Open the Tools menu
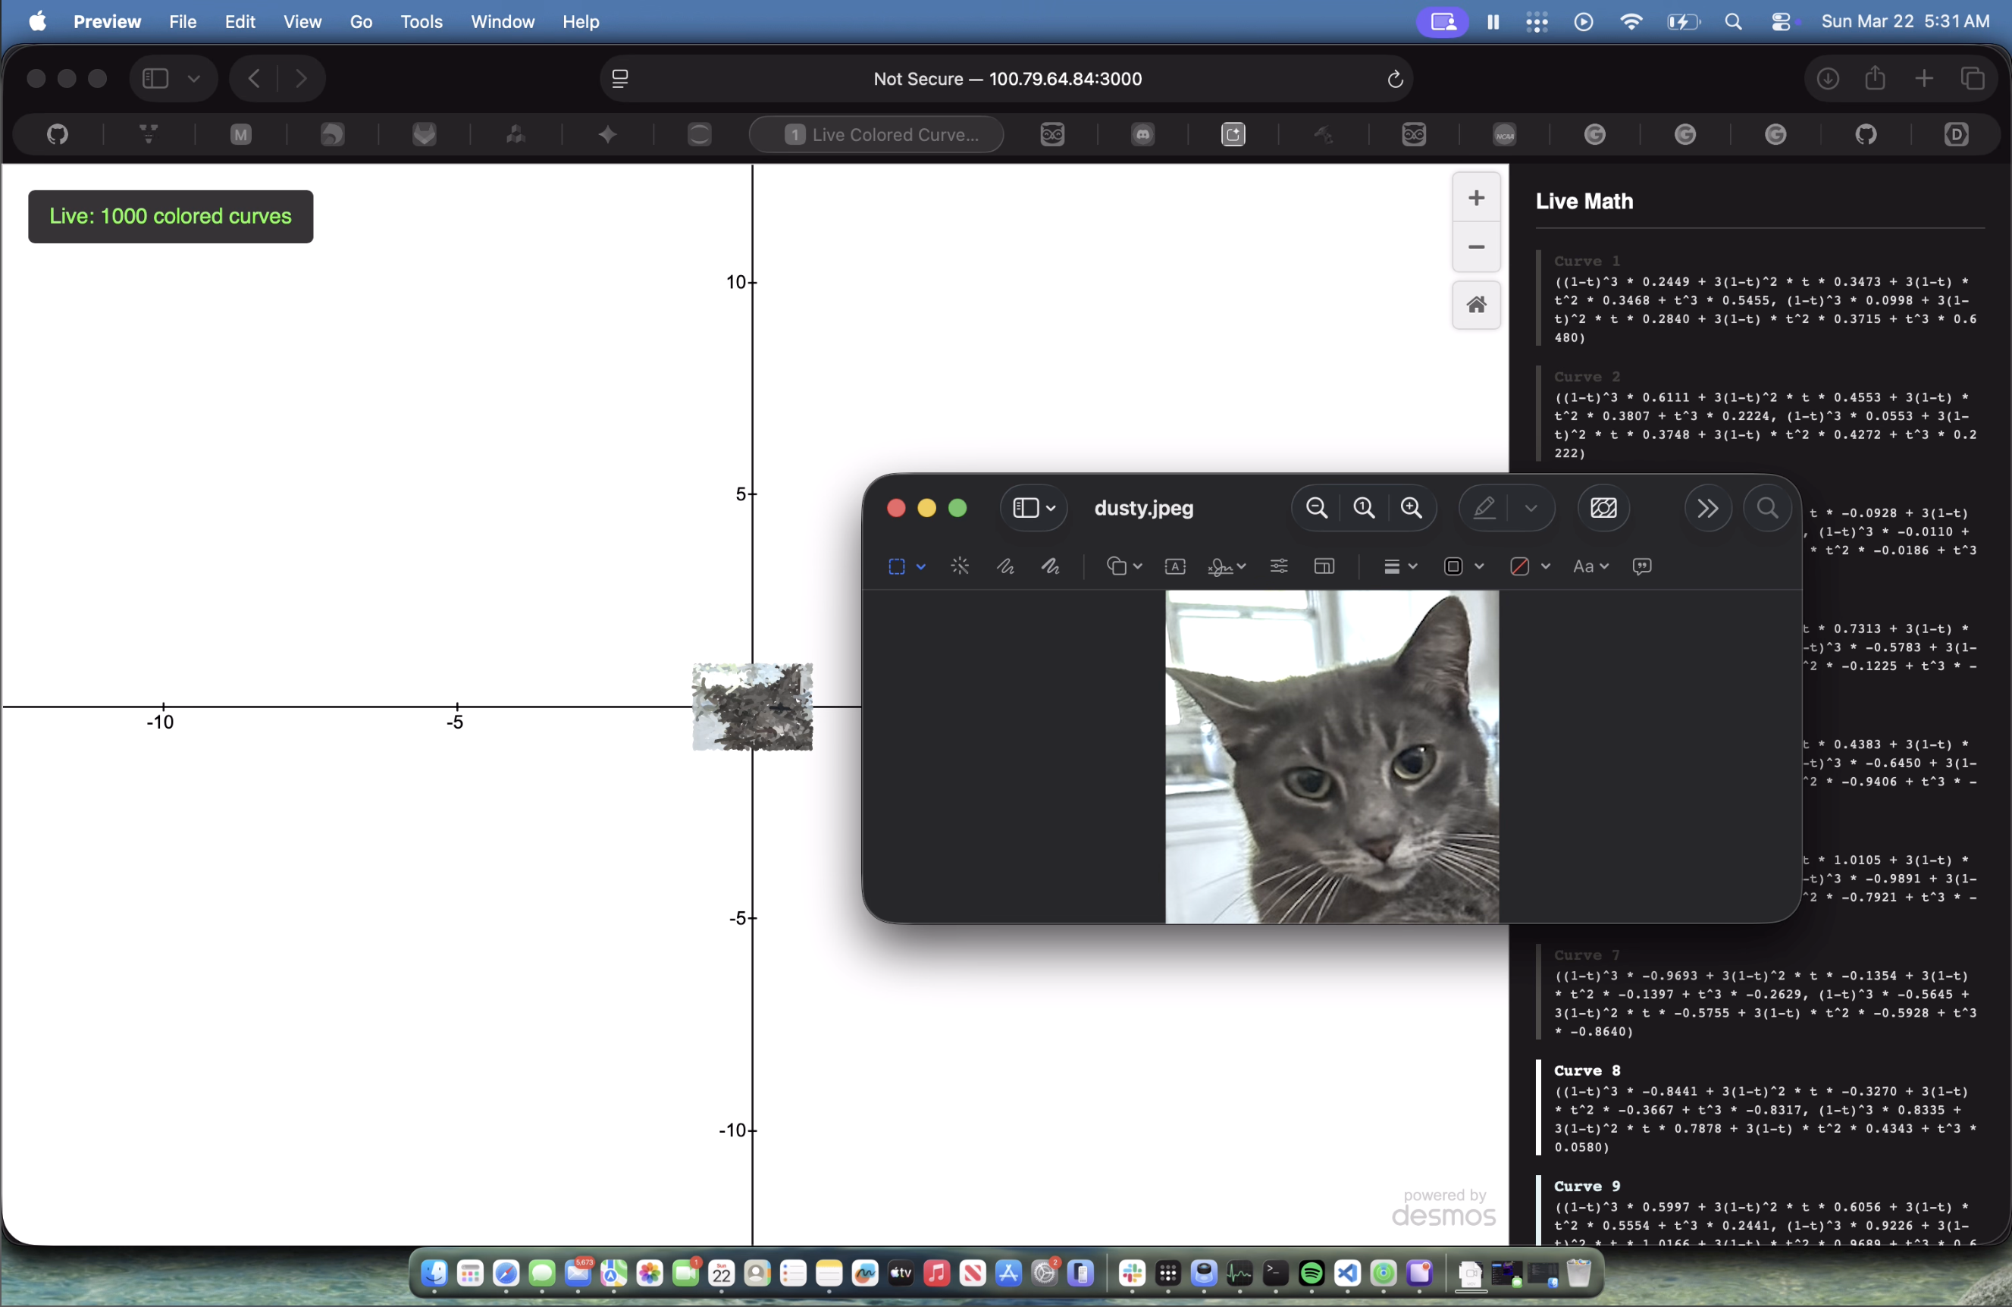The image size is (2012, 1307). pyautogui.click(x=421, y=22)
